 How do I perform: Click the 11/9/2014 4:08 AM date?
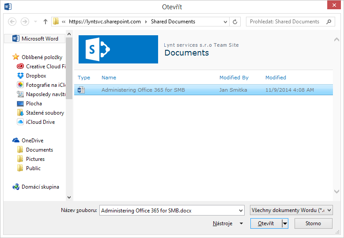coord(290,90)
